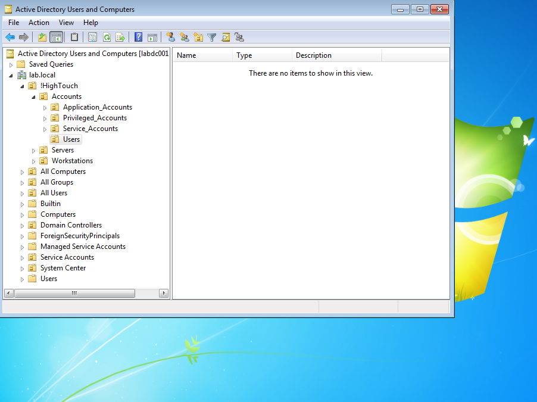Click the application icon in the title bar
537x402 pixels.
click(x=8, y=10)
